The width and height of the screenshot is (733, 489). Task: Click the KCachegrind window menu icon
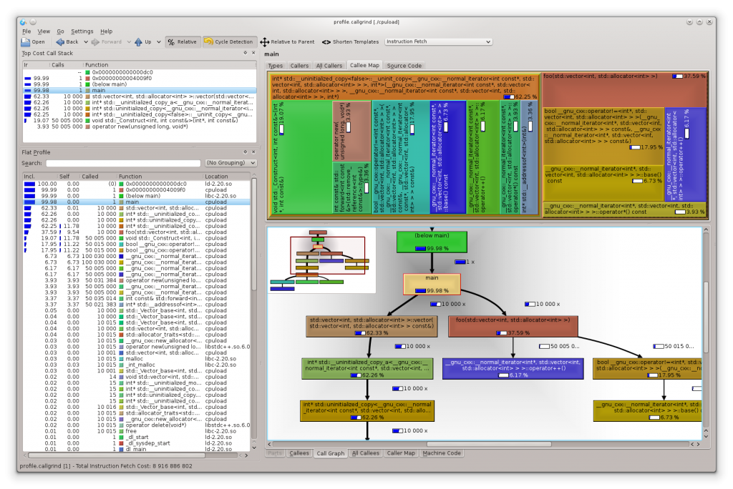24,22
